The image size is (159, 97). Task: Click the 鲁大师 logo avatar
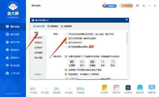coord(13,7)
